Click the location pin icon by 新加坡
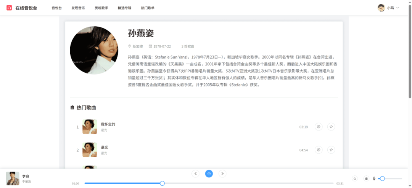Viewport: 412px width, 188px height. pos(130,46)
